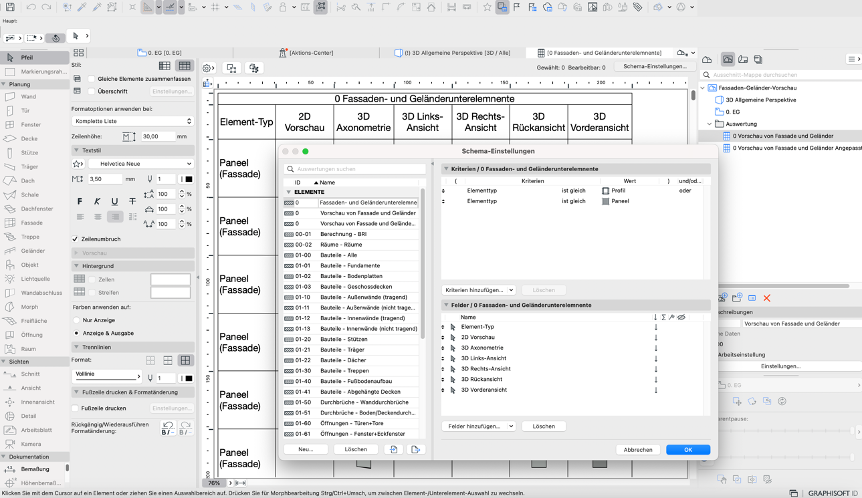
Task: Open Komplette Liste dropdown
Action: 133,121
